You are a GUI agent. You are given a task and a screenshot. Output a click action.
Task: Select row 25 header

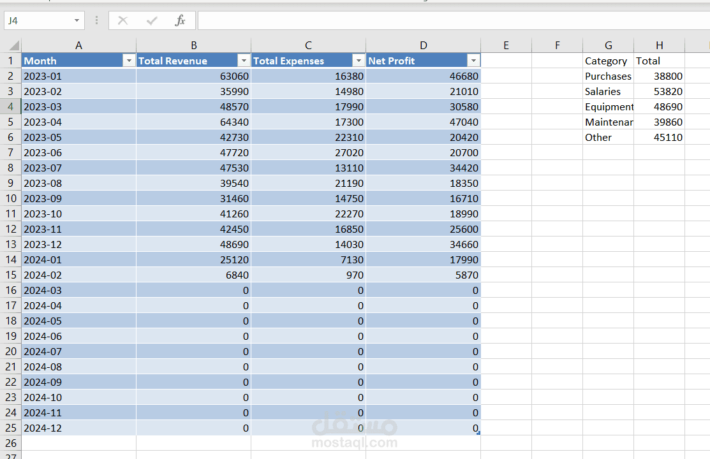pyautogui.click(x=10, y=428)
